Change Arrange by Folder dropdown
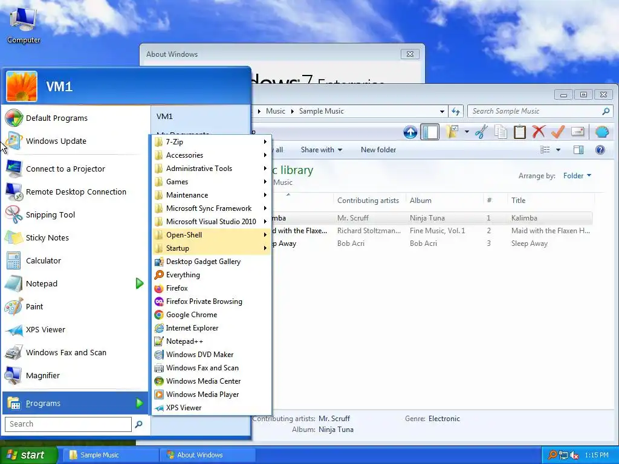Screen dimensions: 619x464 coord(577,176)
